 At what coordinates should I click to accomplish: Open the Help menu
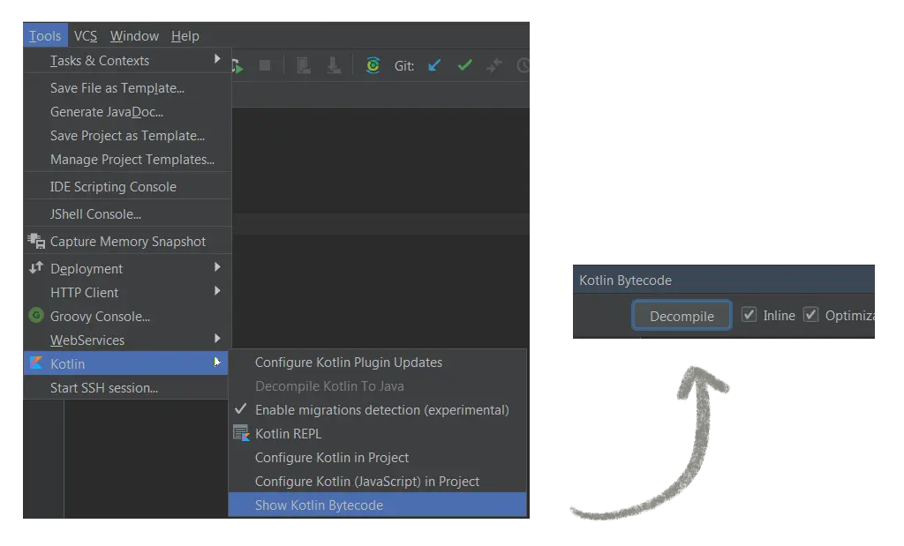(x=185, y=35)
